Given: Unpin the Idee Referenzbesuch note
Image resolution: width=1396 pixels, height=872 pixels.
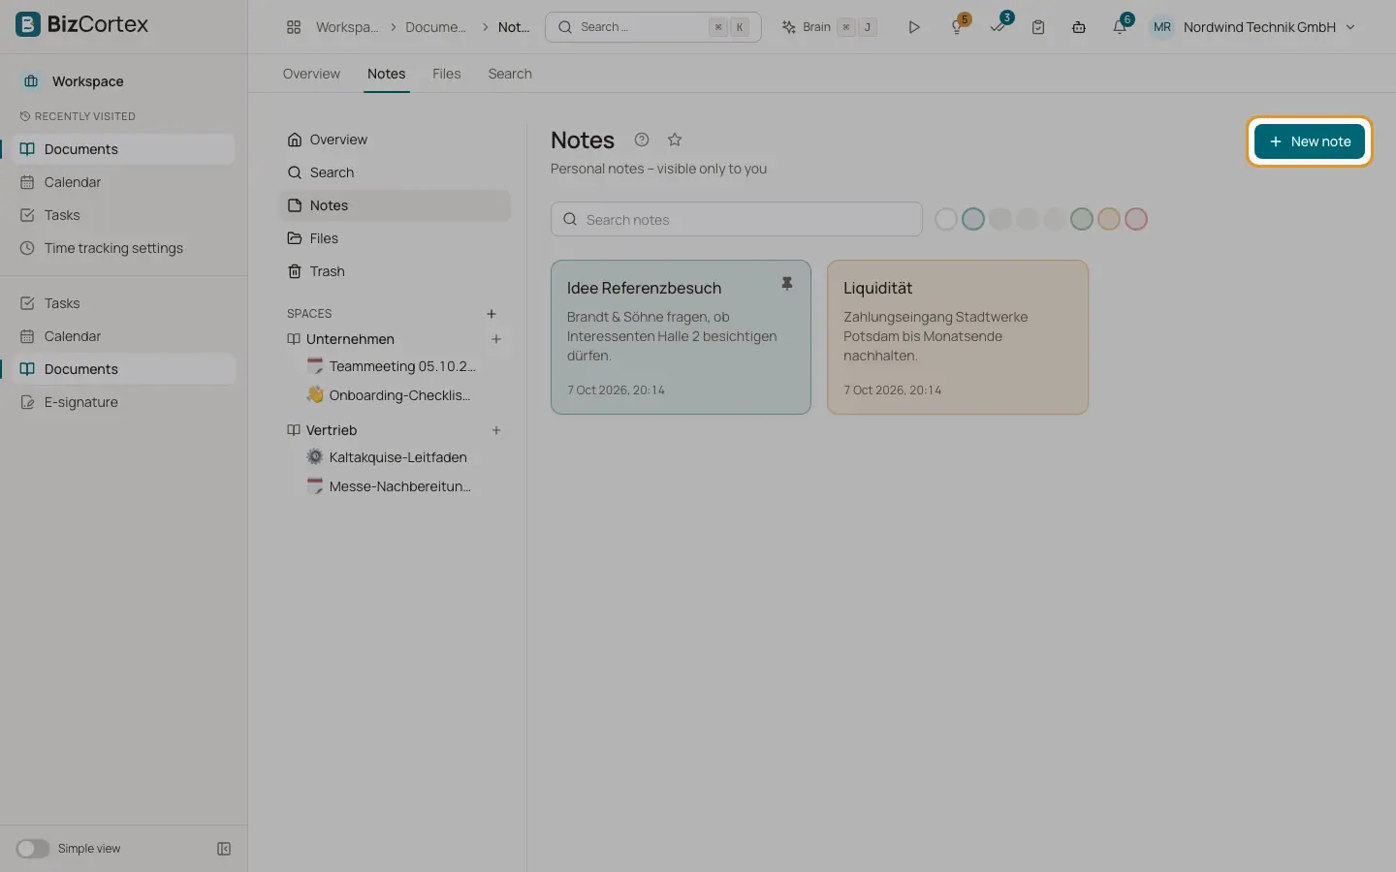Looking at the screenshot, I should pos(787,284).
